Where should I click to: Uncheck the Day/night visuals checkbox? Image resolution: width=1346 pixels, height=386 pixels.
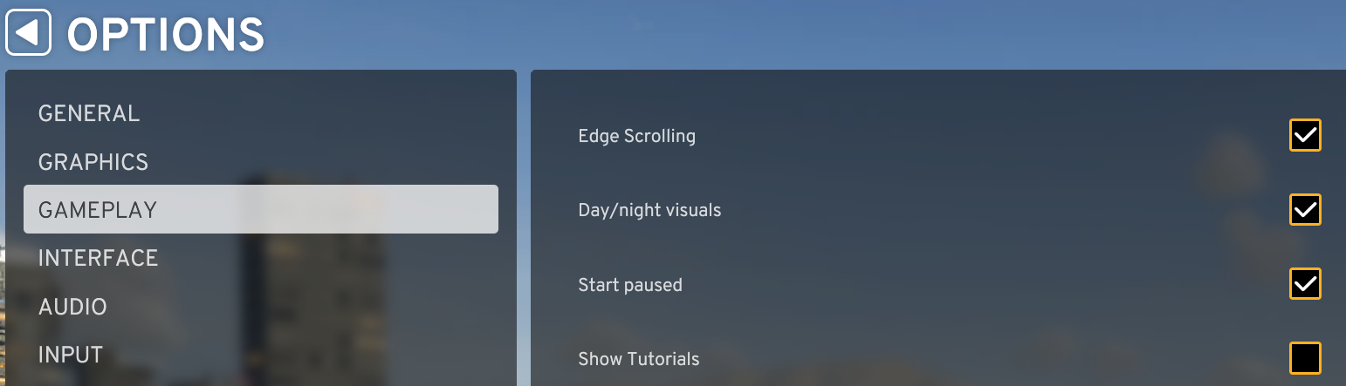coord(1305,209)
